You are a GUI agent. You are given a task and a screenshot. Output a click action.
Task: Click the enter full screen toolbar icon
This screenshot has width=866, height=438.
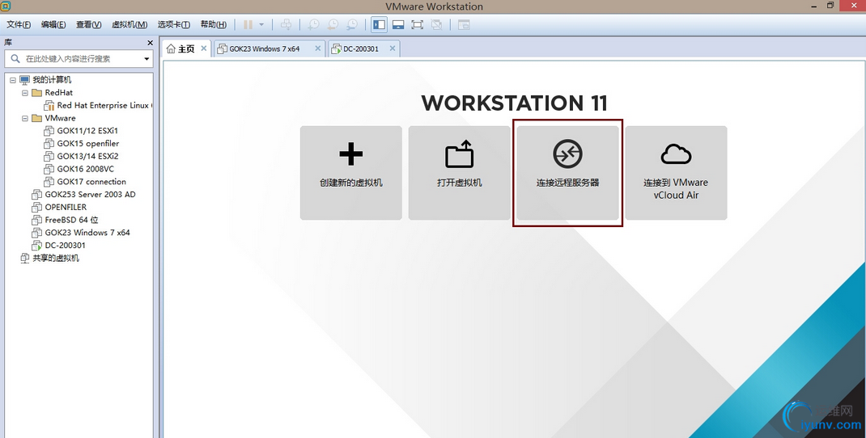pyautogui.click(x=417, y=25)
